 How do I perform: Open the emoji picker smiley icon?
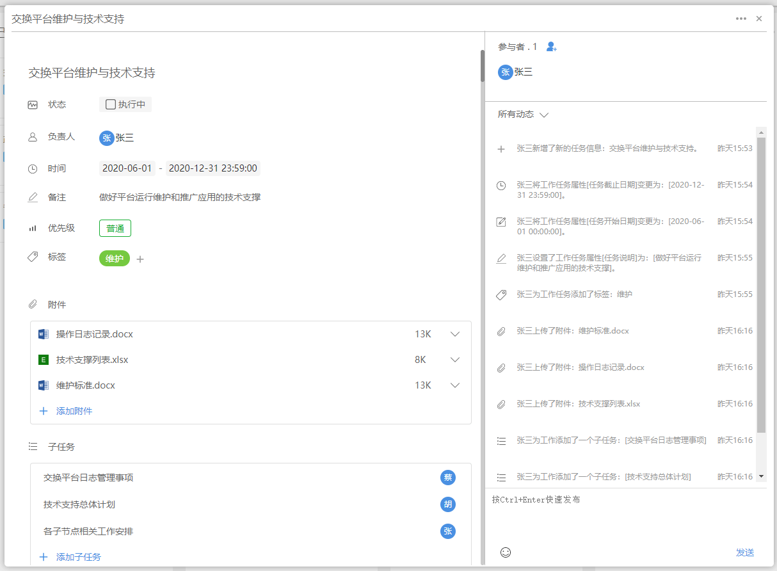(x=506, y=552)
